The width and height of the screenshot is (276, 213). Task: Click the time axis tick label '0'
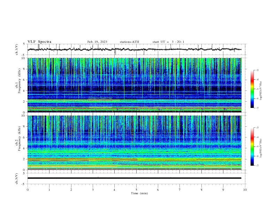(x=28, y=190)
